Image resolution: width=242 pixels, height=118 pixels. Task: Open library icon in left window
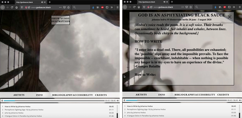pos(98,7)
